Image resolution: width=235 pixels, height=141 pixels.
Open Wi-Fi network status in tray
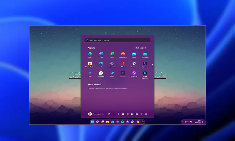pyautogui.click(x=185, y=122)
